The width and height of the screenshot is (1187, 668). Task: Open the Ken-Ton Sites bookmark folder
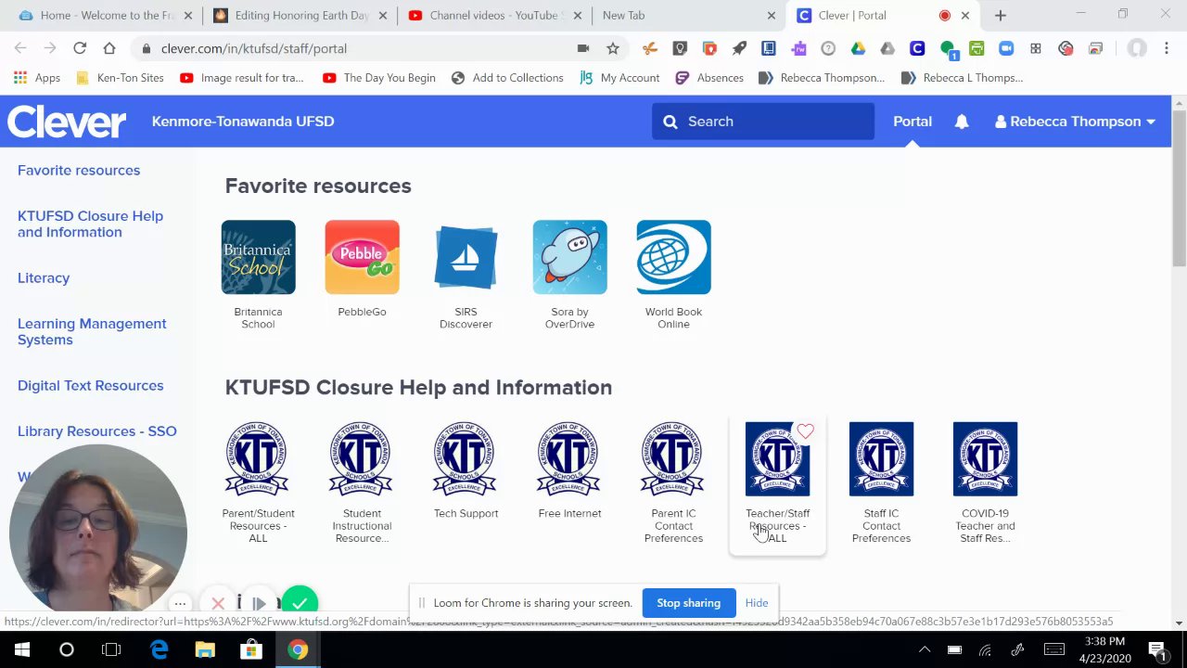[x=120, y=78]
